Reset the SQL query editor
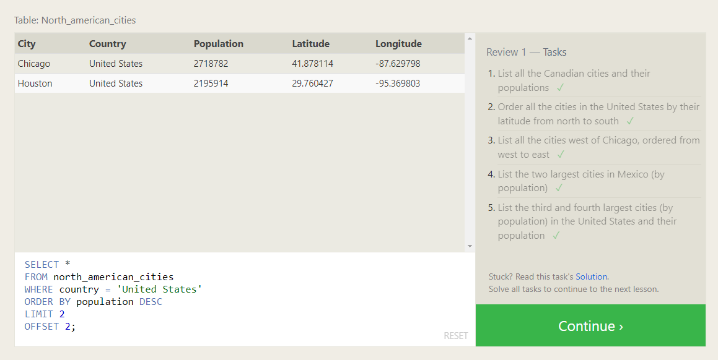 [x=455, y=336]
